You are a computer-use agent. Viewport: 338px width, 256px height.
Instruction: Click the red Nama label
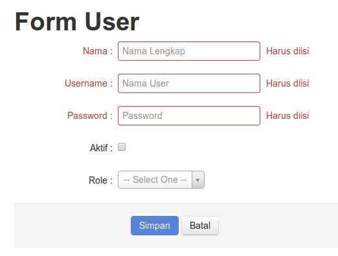(98, 51)
